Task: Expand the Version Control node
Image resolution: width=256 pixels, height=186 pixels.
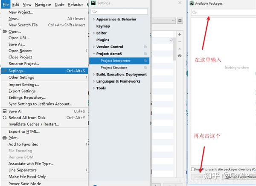Action: pos(94,47)
